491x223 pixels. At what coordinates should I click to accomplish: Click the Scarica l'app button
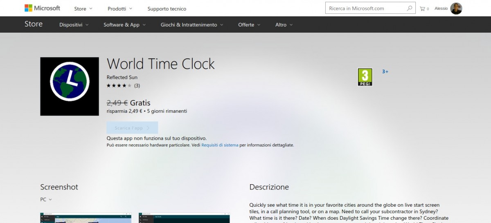click(x=132, y=128)
